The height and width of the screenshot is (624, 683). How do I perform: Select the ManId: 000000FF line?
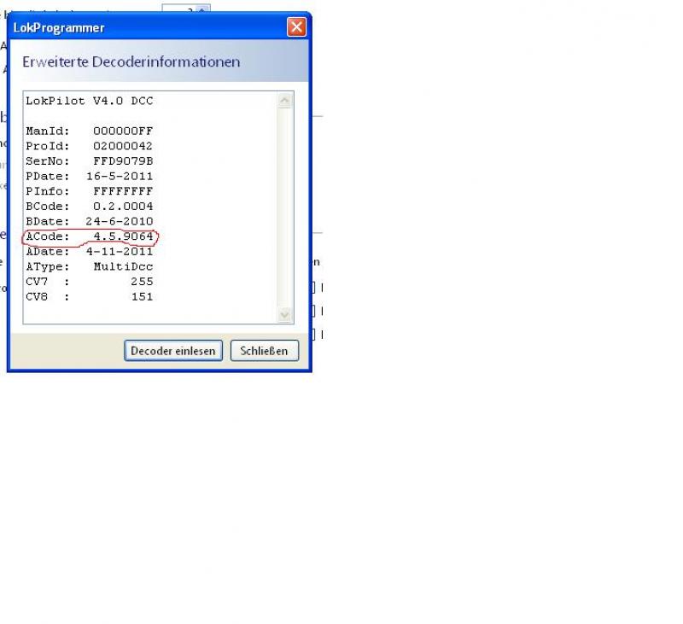tap(90, 131)
